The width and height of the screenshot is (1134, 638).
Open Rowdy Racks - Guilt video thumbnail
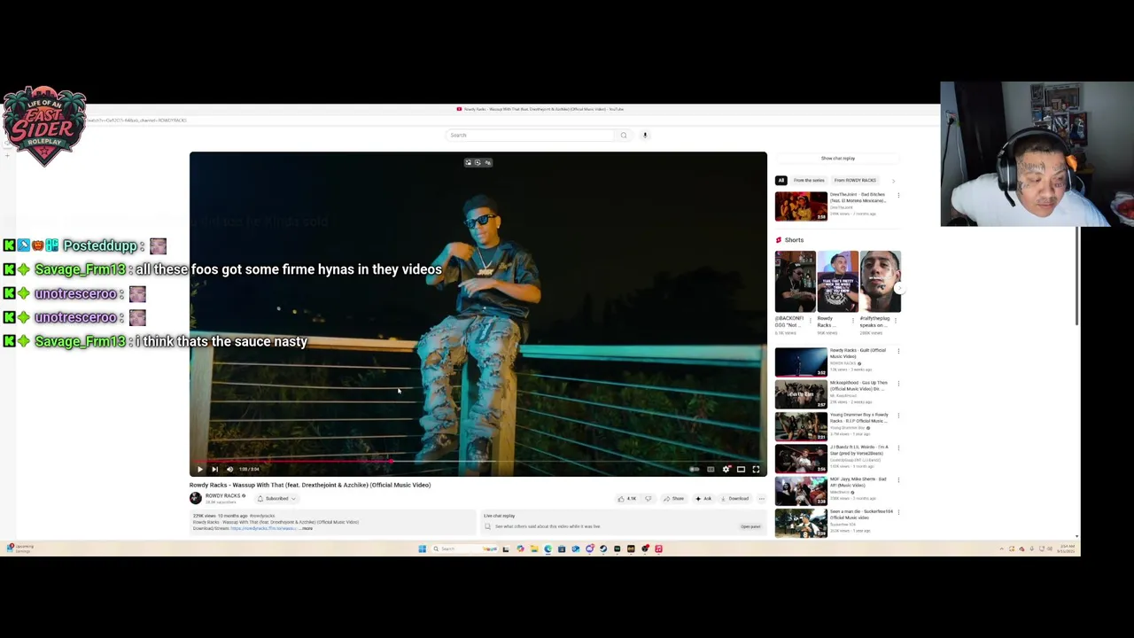[x=801, y=362]
